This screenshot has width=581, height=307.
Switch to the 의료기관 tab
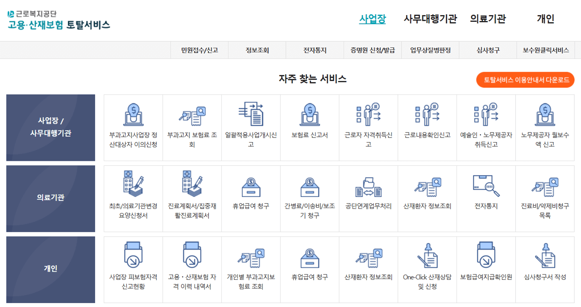487,19
